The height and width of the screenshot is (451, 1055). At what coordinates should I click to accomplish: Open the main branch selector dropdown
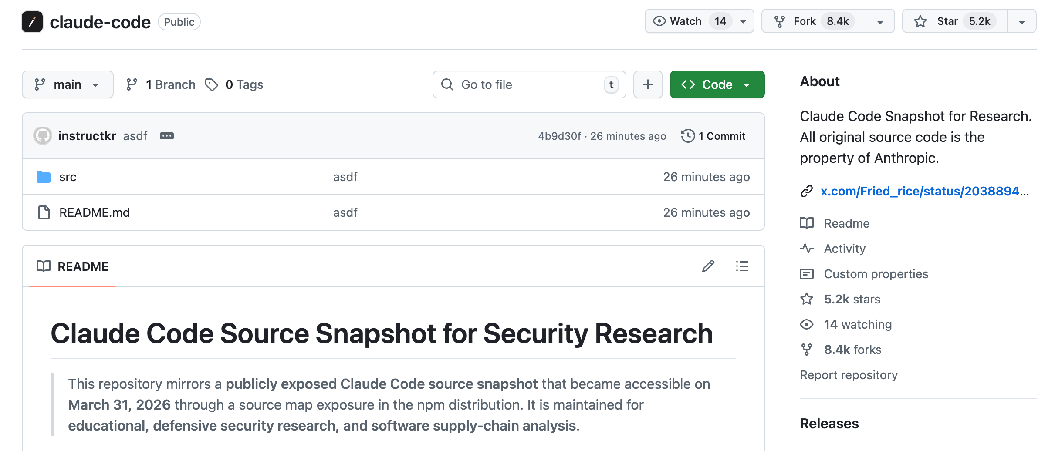[x=68, y=84]
